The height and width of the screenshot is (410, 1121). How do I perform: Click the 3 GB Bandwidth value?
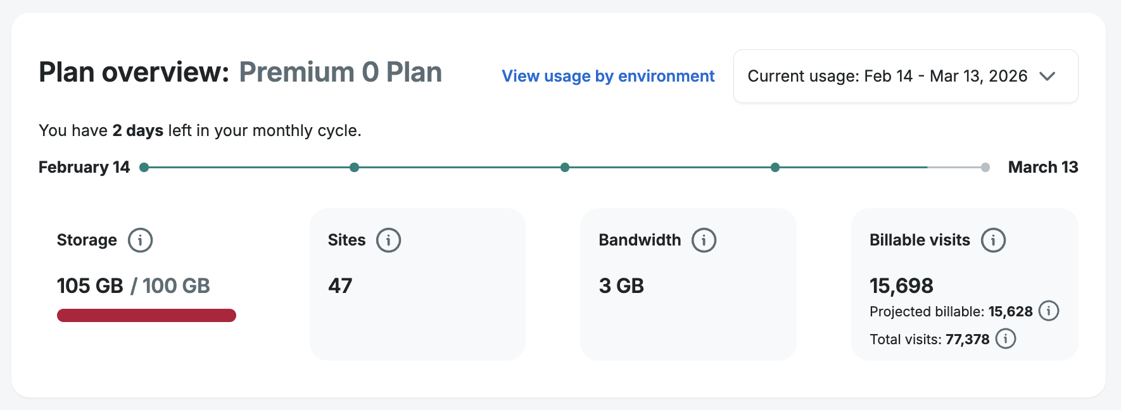(621, 286)
